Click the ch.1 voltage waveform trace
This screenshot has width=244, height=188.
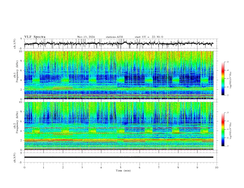(119, 44)
